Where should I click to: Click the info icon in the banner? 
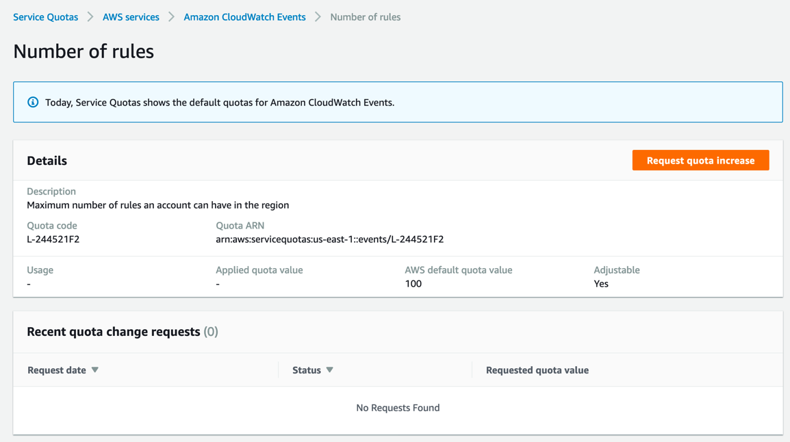33,102
